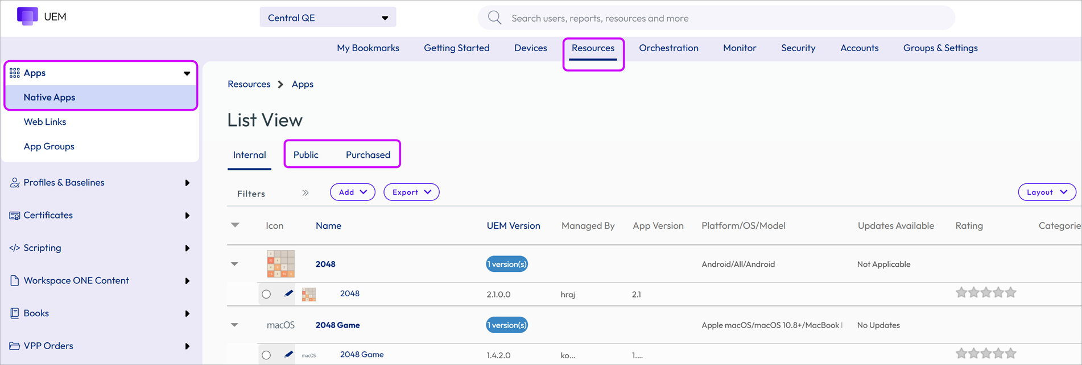Open the Security menu
The height and width of the screenshot is (365, 1082).
[798, 48]
